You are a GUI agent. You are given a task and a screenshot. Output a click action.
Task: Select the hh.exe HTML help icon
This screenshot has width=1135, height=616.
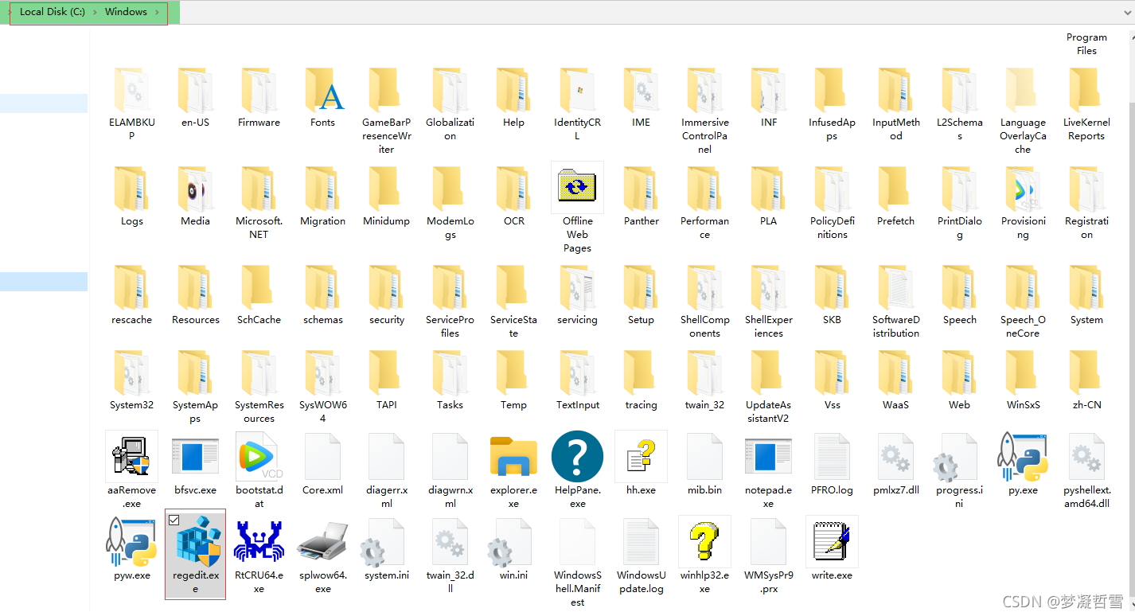tap(641, 457)
